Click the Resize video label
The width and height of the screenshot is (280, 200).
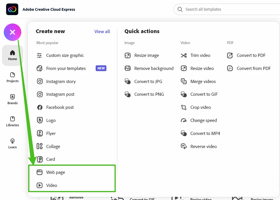click(x=202, y=69)
